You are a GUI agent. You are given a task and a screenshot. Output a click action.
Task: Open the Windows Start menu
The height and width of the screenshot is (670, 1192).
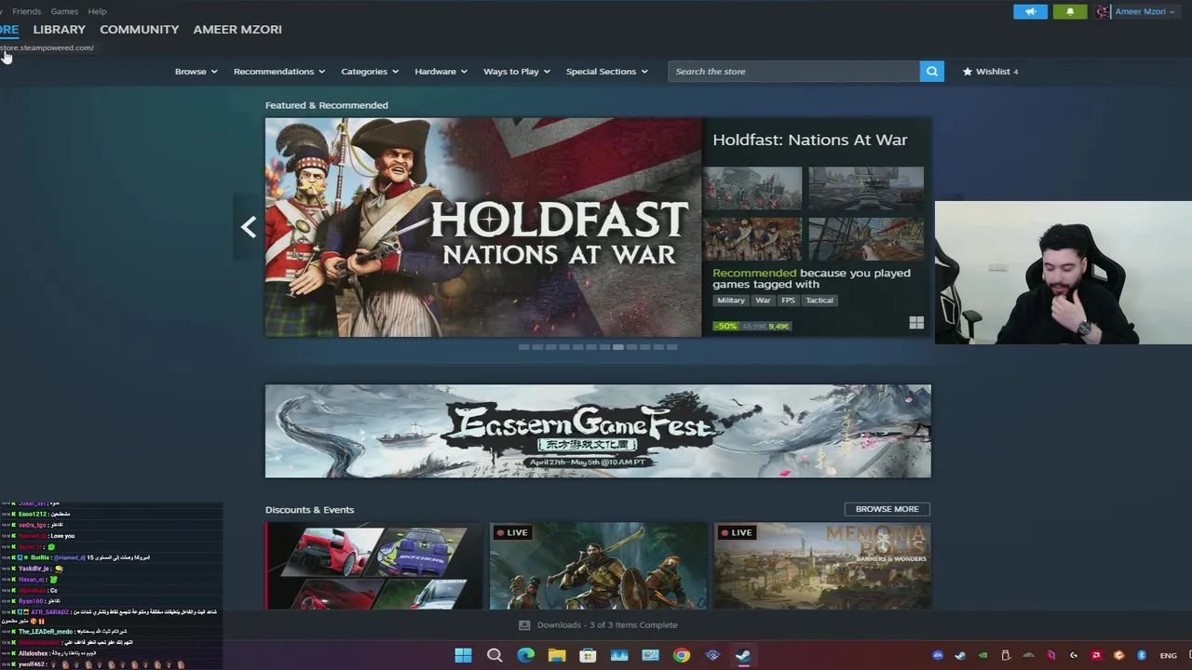coord(463,655)
